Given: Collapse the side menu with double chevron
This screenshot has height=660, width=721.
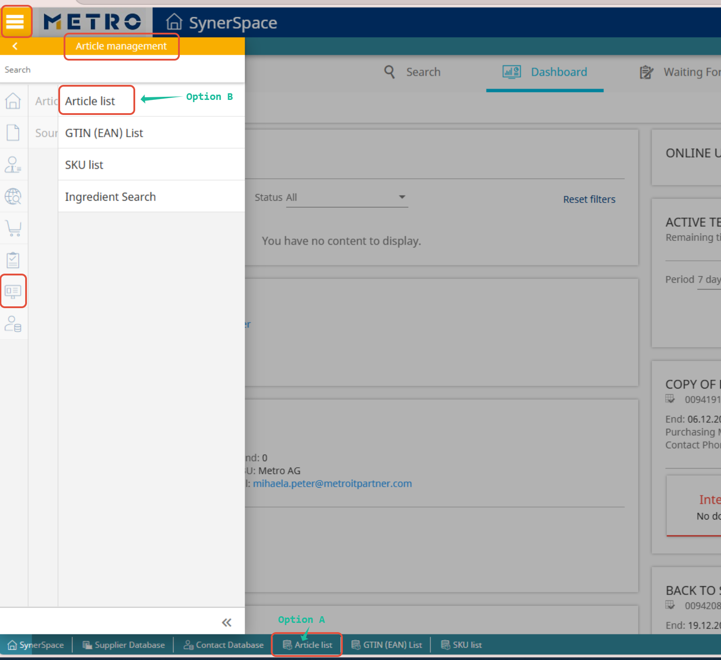Looking at the screenshot, I should pyautogui.click(x=227, y=622).
